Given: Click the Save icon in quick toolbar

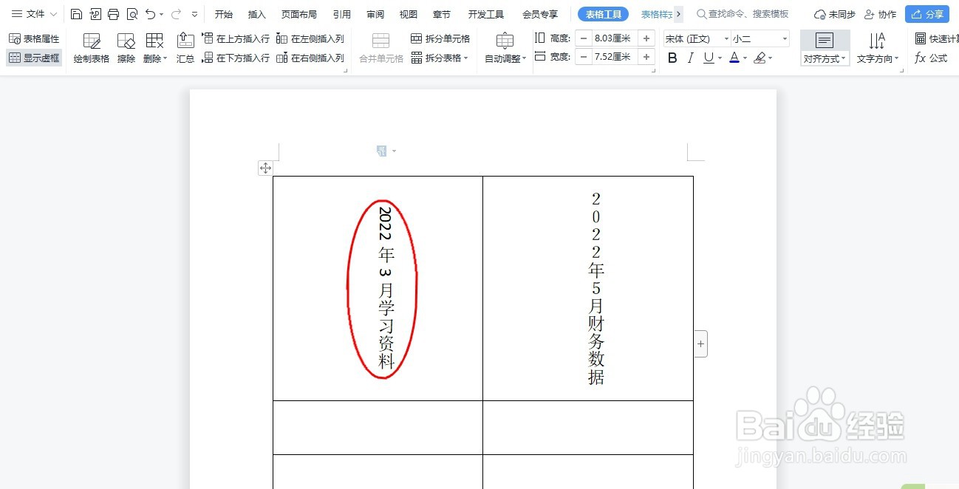Looking at the screenshot, I should pyautogui.click(x=76, y=14).
